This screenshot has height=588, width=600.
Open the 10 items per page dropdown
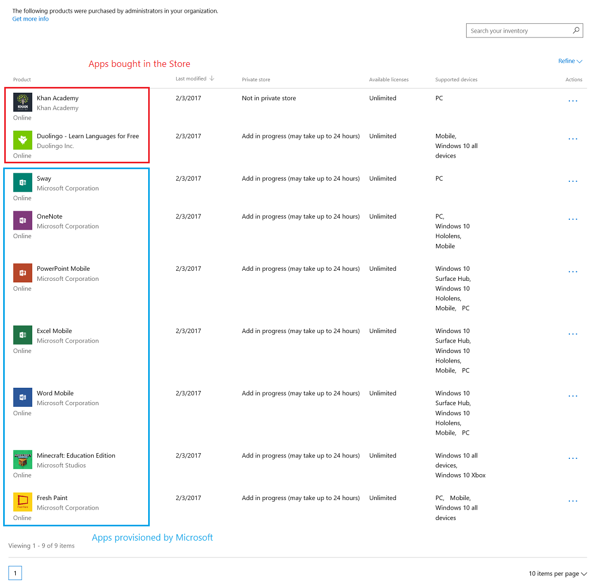click(558, 574)
